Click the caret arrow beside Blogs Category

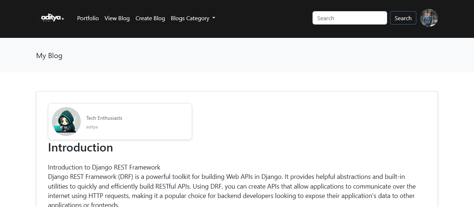(x=214, y=18)
